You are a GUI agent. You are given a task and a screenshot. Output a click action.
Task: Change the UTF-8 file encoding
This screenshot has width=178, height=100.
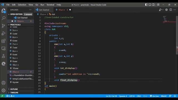pyautogui.click(x=132, y=96)
